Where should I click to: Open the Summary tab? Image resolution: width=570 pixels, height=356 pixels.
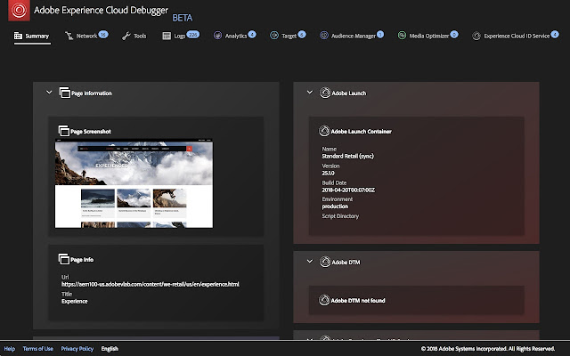pos(31,36)
